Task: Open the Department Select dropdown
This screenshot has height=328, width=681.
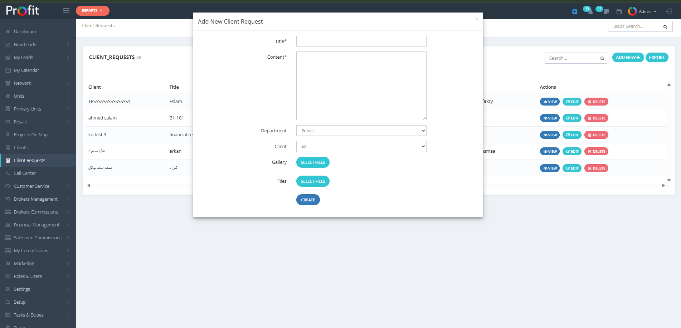Action: pyautogui.click(x=361, y=131)
